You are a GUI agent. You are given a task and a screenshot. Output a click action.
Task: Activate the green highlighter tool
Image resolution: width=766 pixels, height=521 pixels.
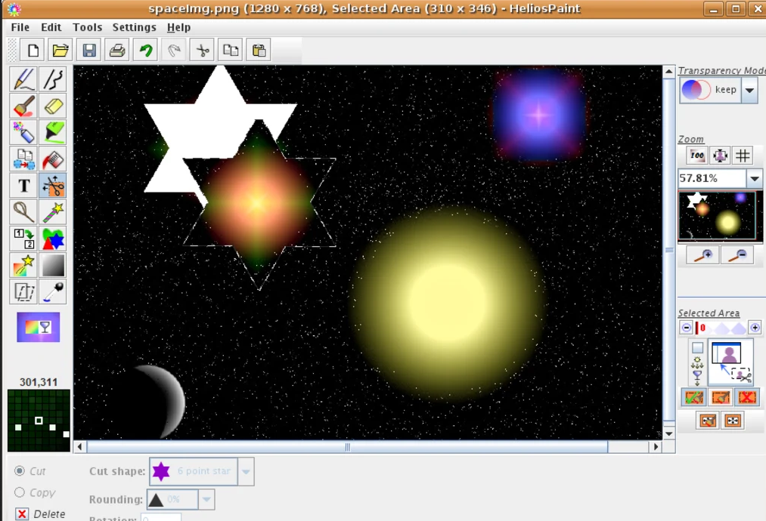click(53, 133)
